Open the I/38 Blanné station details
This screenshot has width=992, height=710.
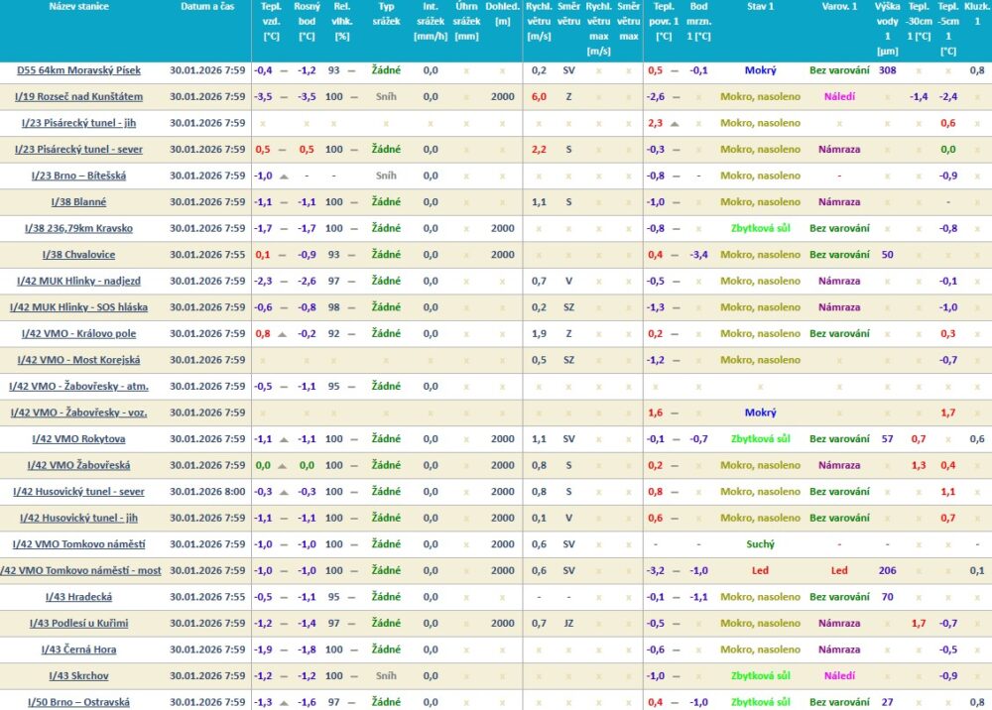[79, 202]
